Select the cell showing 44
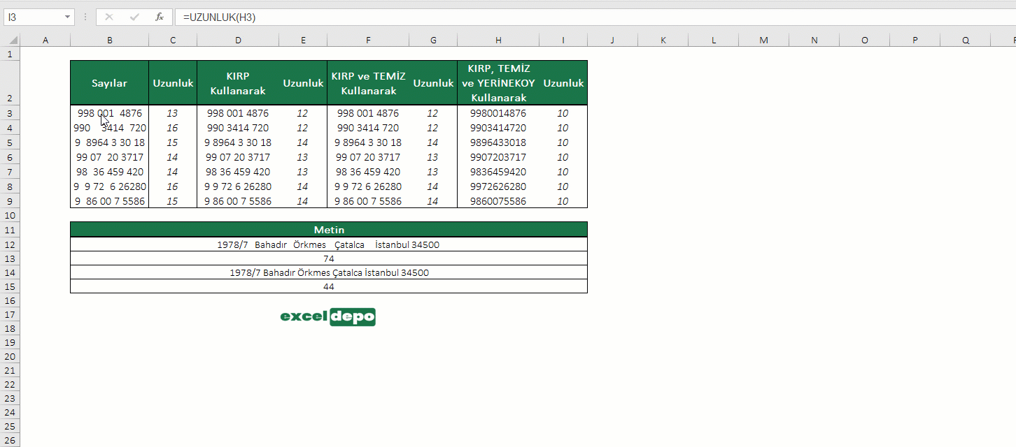 (329, 286)
